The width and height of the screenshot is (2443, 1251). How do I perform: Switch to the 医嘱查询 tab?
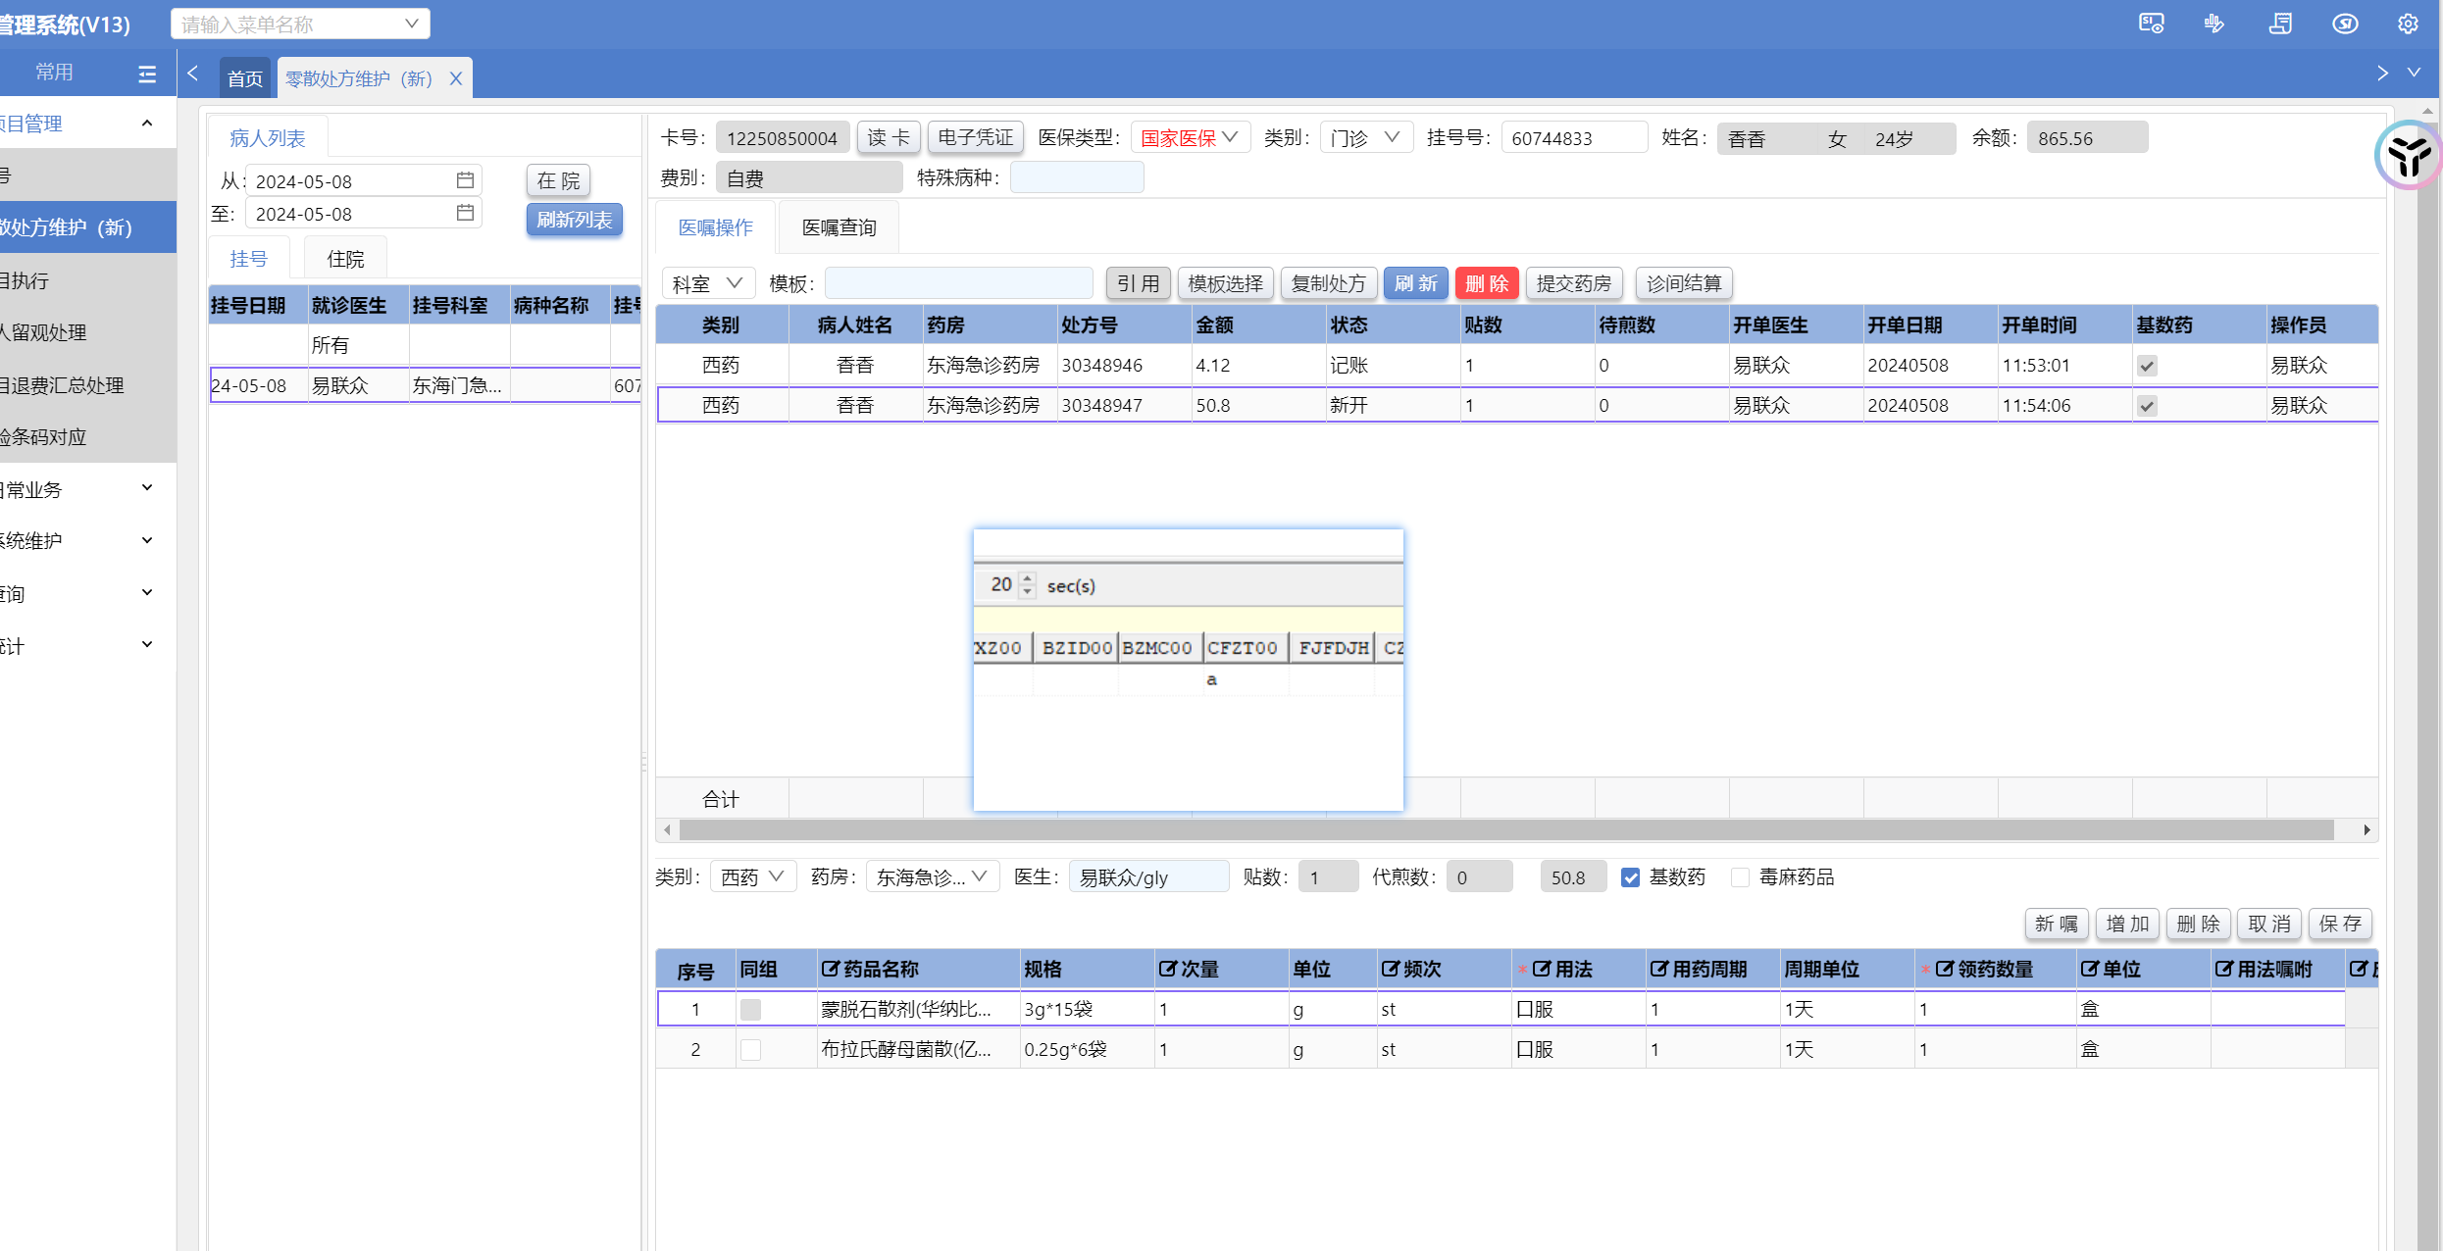tap(839, 227)
